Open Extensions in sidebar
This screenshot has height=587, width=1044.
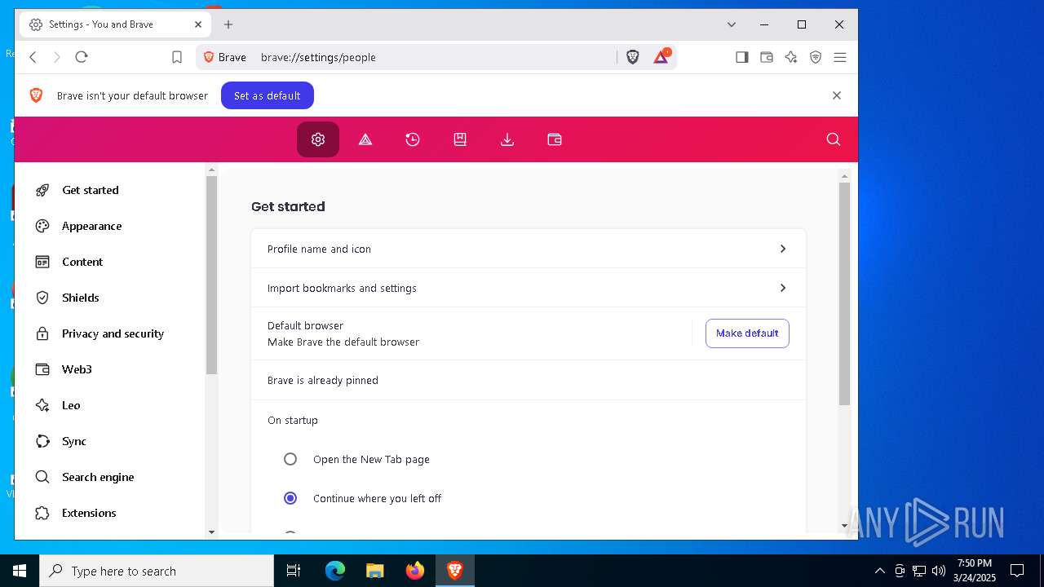pyautogui.click(x=89, y=513)
